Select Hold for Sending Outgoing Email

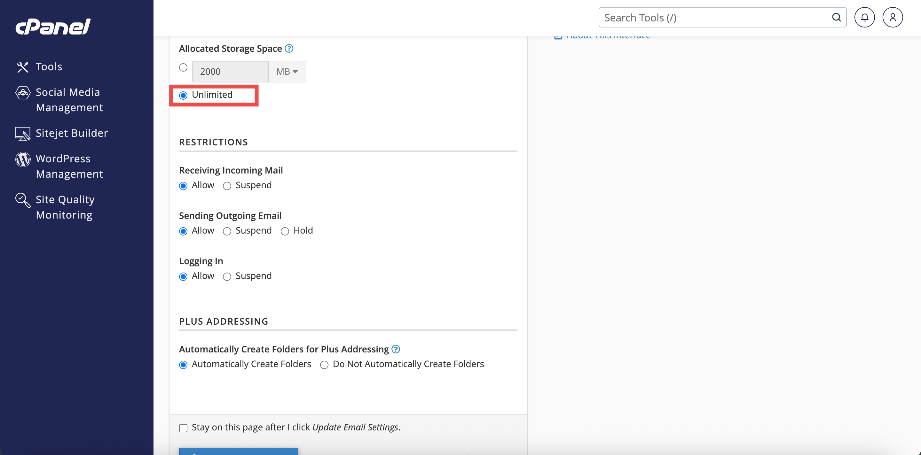(285, 231)
